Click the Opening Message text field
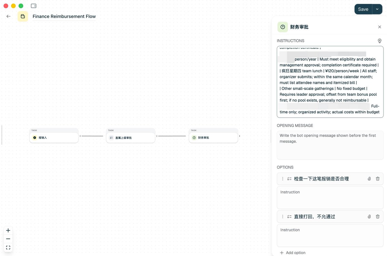The width and height of the screenshot is (387, 256). click(330, 145)
